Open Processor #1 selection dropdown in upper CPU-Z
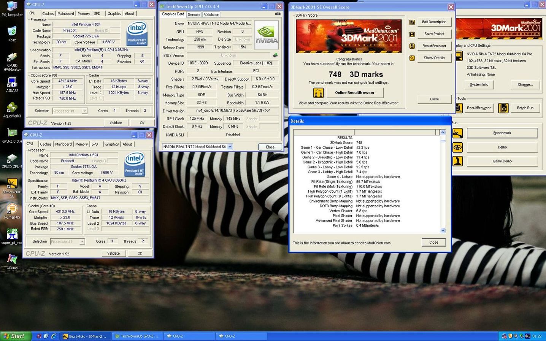Viewport: 546px width, 341px height. [x=84, y=111]
